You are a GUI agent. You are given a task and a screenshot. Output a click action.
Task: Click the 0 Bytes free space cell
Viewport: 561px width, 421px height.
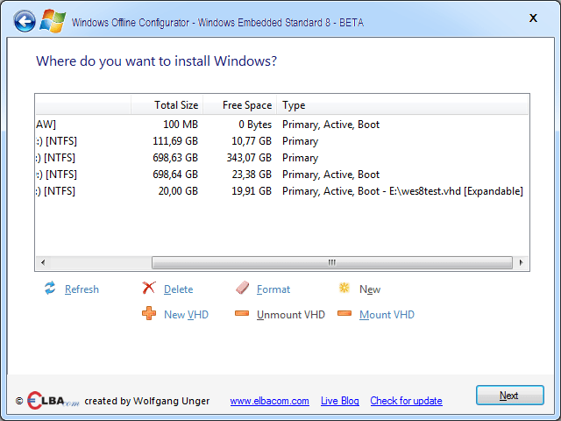tap(255, 125)
